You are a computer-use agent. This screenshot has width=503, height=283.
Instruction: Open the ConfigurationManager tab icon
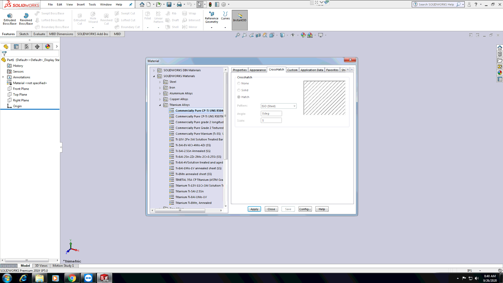[27, 47]
